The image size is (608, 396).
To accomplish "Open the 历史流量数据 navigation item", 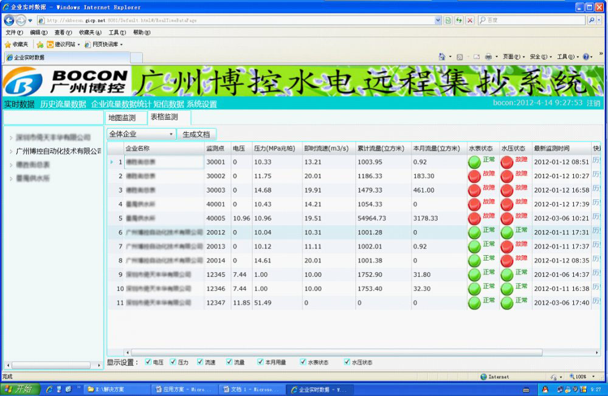I will click(63, 104).
